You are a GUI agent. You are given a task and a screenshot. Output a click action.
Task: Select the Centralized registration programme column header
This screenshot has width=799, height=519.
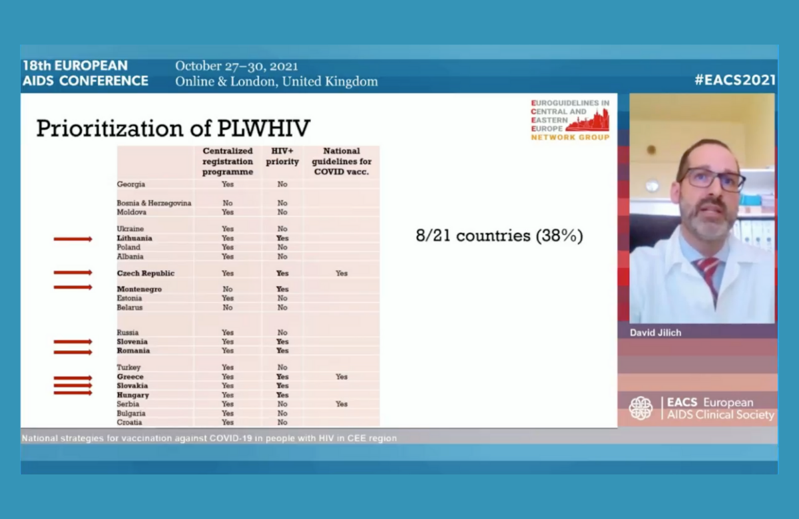click(x=228, y=162)
